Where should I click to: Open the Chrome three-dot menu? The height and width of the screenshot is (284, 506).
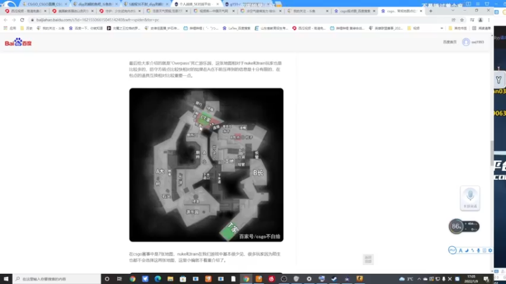tap(488, 20)
